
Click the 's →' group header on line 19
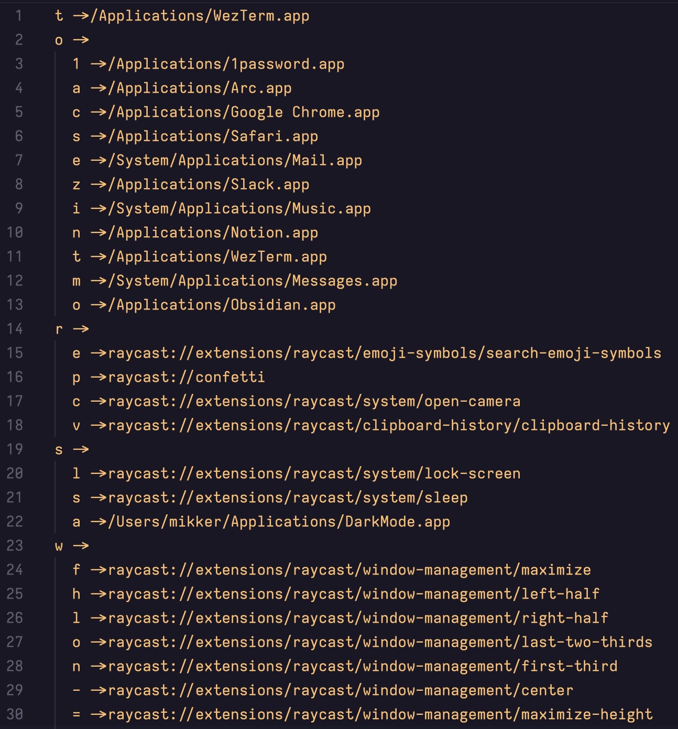click(x=71, y=449)
